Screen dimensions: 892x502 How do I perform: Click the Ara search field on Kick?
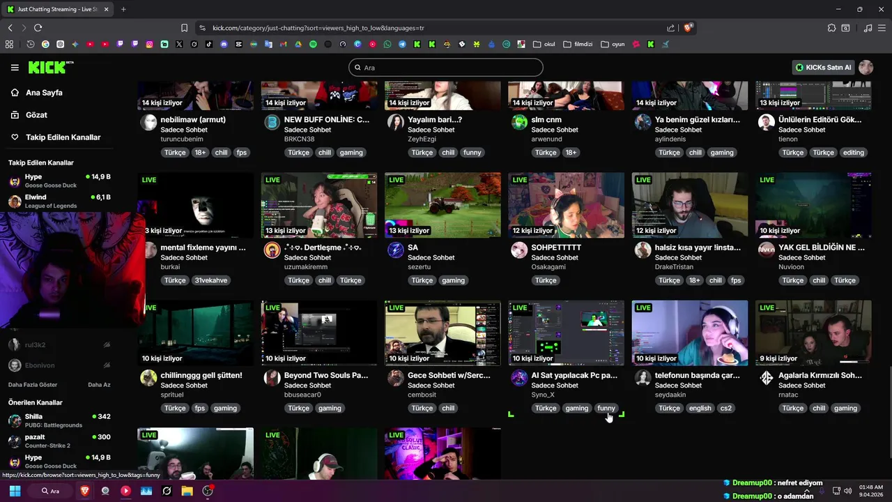click(x=446, y=68)
